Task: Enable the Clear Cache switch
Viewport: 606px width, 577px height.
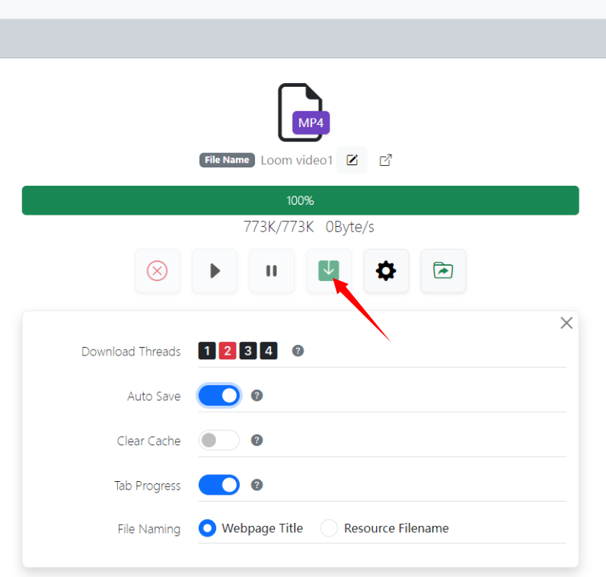Action: click(x=219, y=441)
